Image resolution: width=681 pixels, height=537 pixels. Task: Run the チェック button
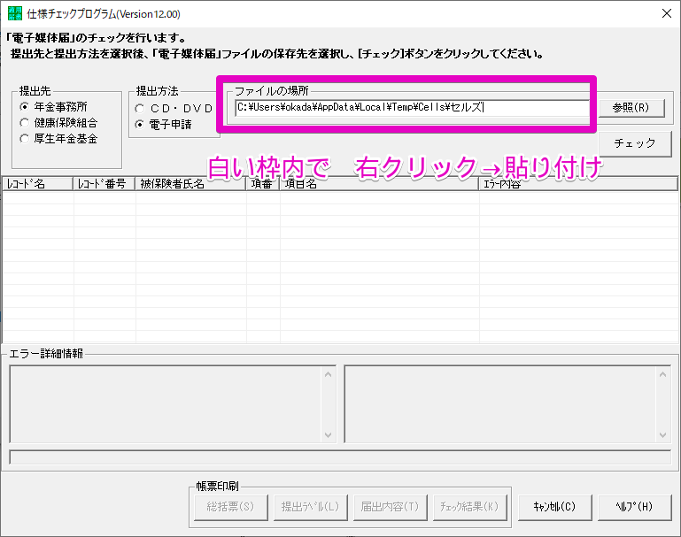[x=635, y=143]
